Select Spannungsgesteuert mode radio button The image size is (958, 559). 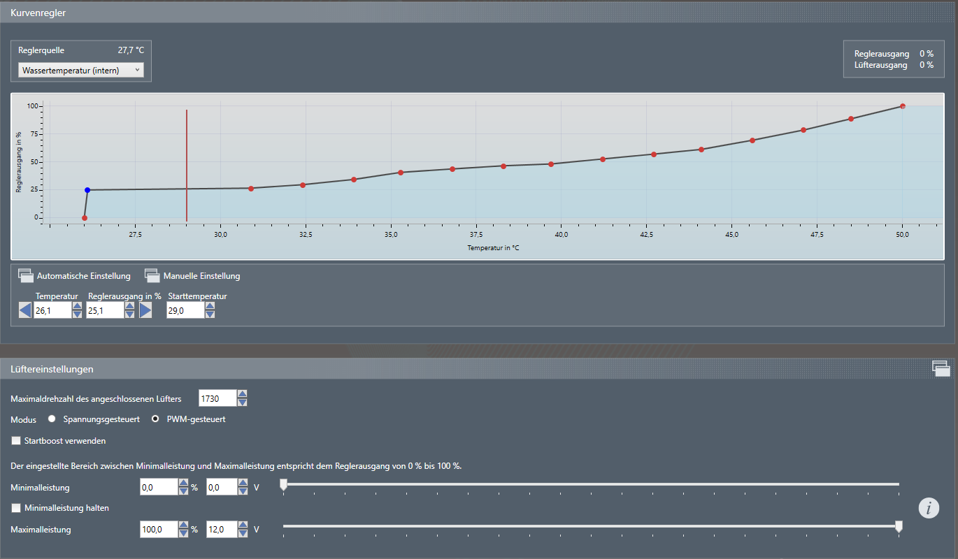(x=52, y=419)
